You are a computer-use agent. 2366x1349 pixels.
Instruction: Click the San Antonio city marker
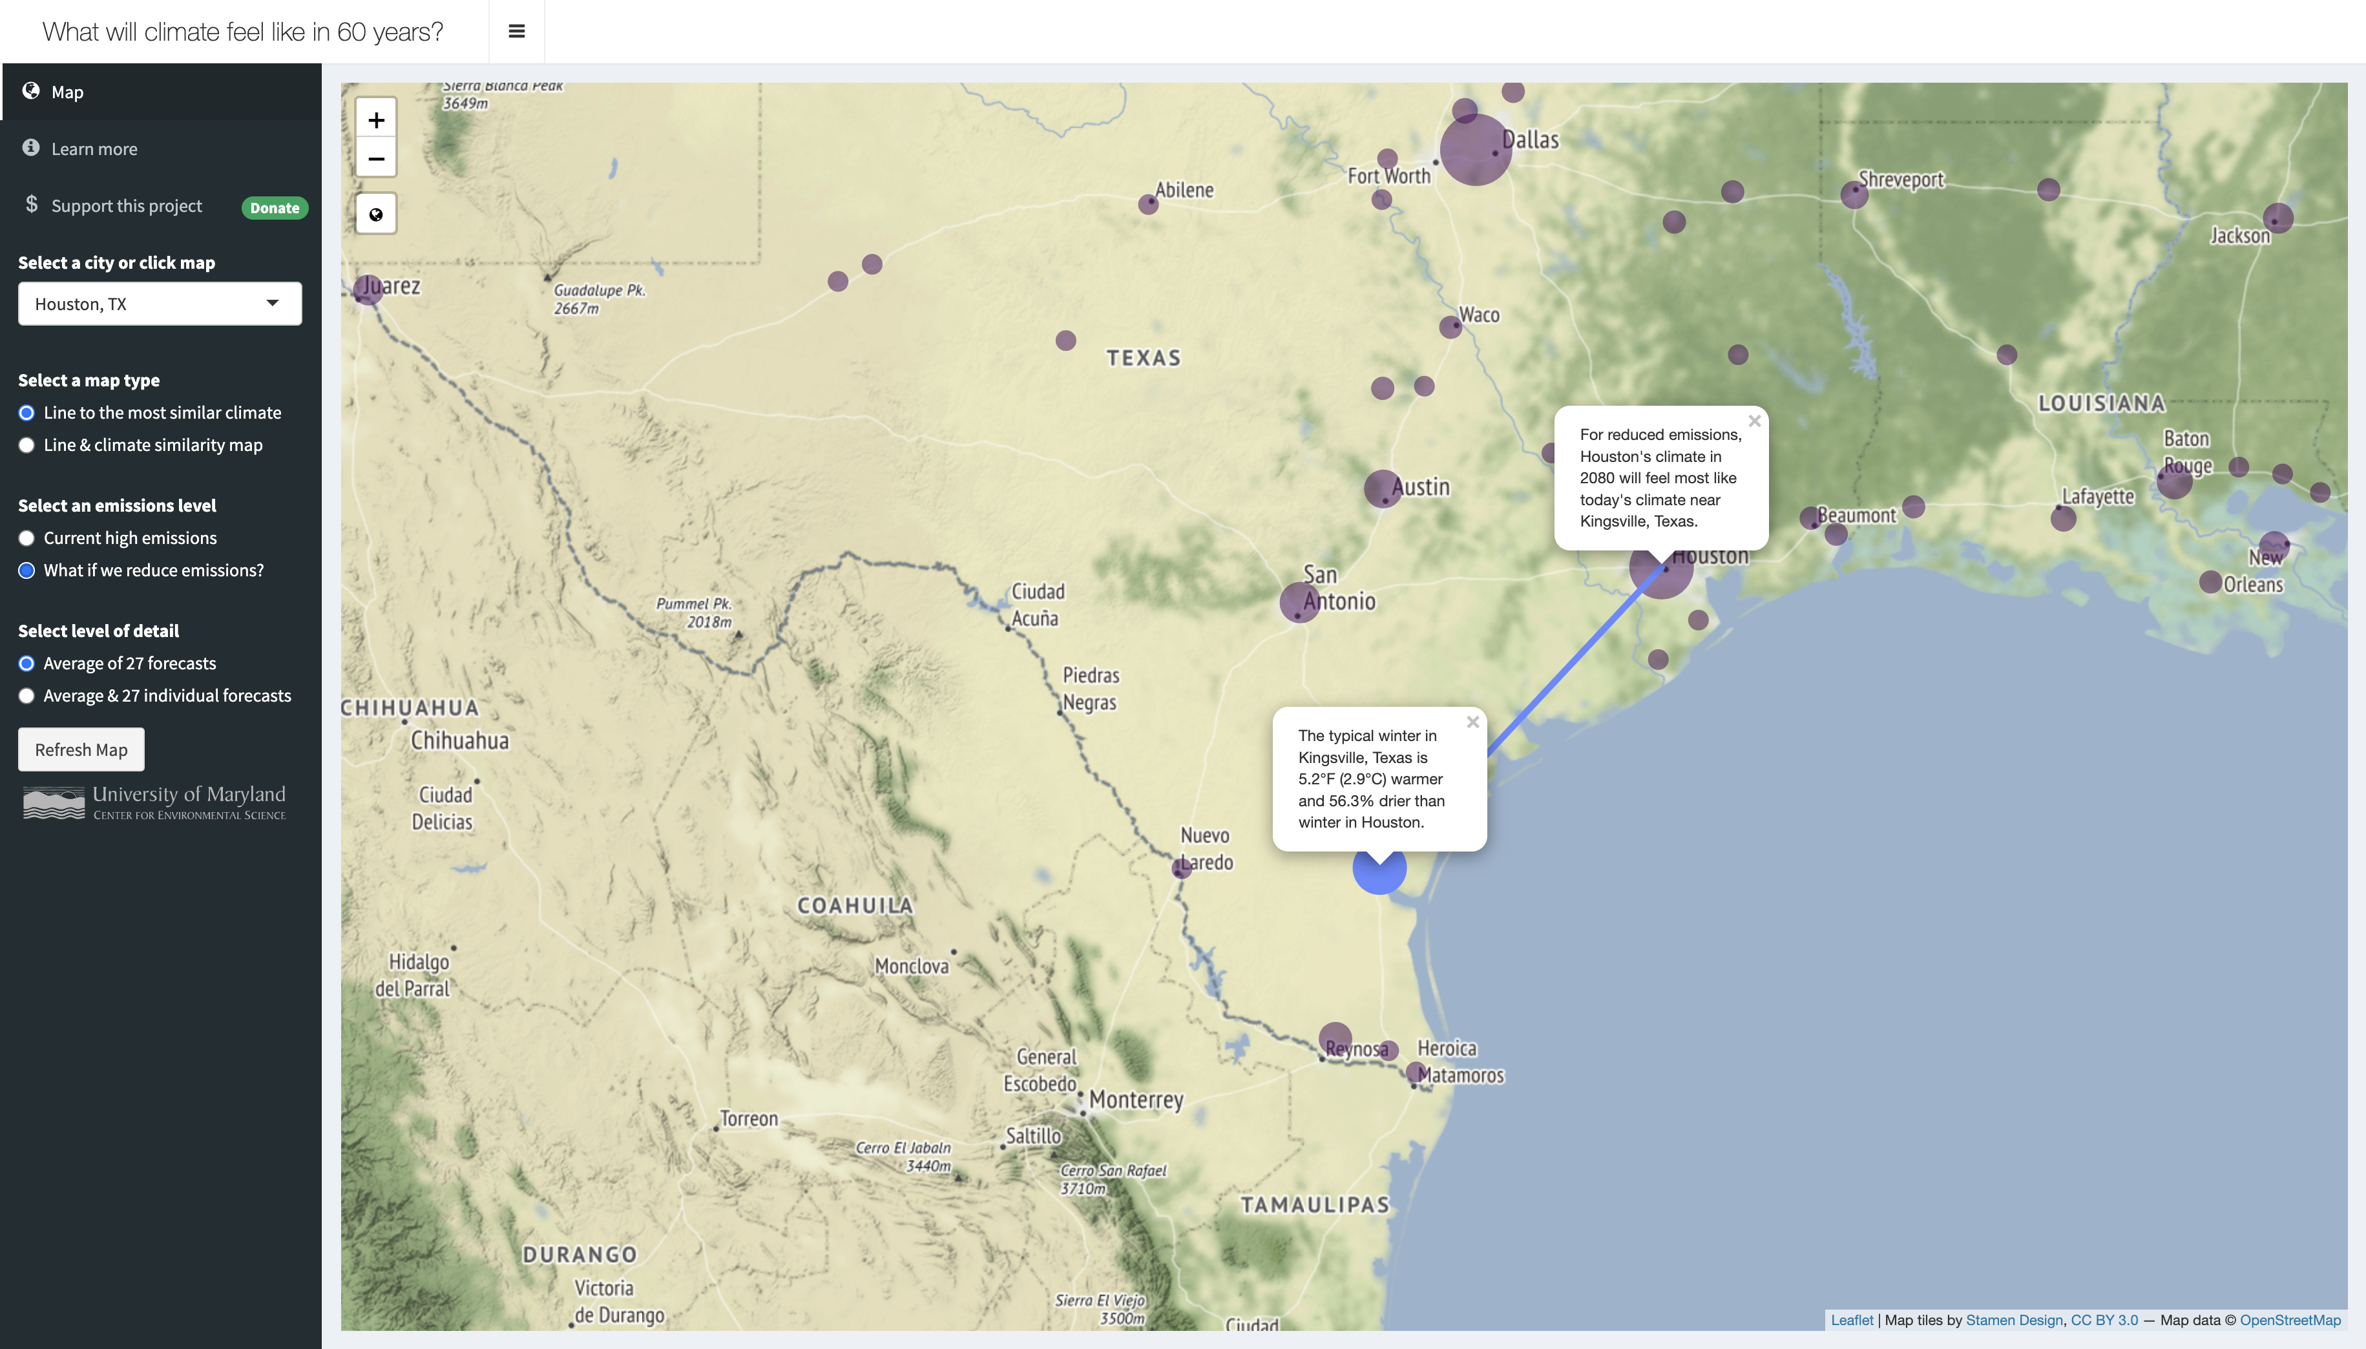(1299, 603)
